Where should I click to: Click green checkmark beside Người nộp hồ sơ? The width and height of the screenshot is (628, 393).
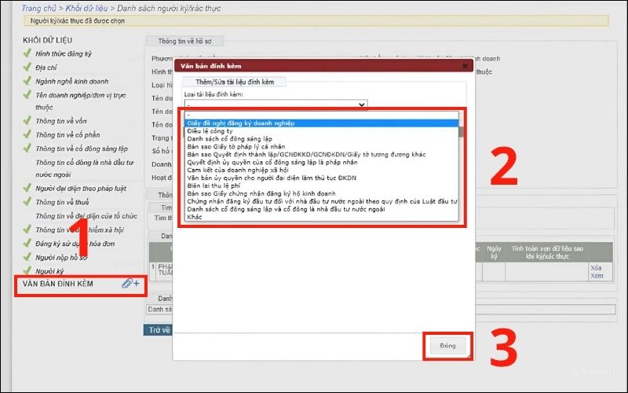[27, 255]
